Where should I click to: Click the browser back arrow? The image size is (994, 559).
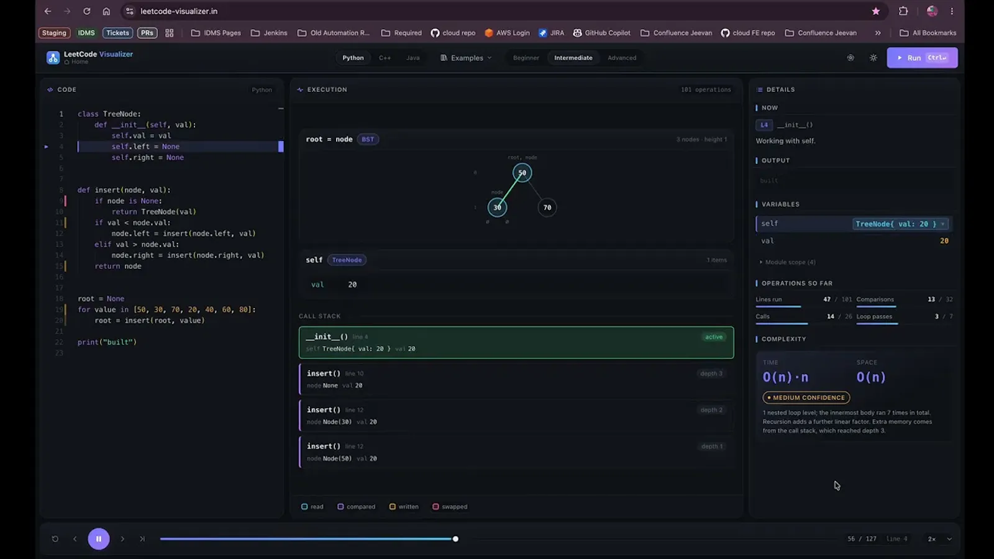[48, 11]
